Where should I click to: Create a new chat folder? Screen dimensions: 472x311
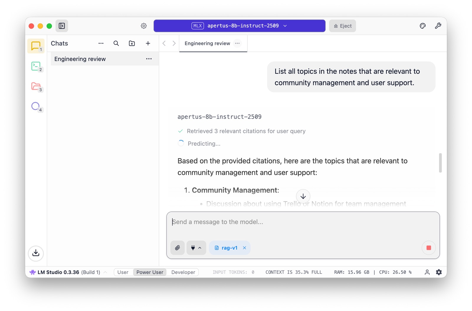click(132, 43)
